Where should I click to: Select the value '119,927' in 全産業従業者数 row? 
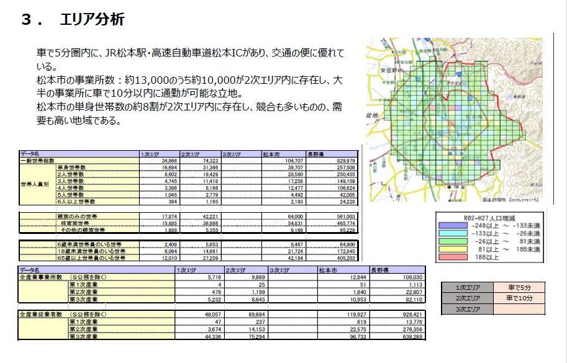pyautogui.click(x=356, y=315)
